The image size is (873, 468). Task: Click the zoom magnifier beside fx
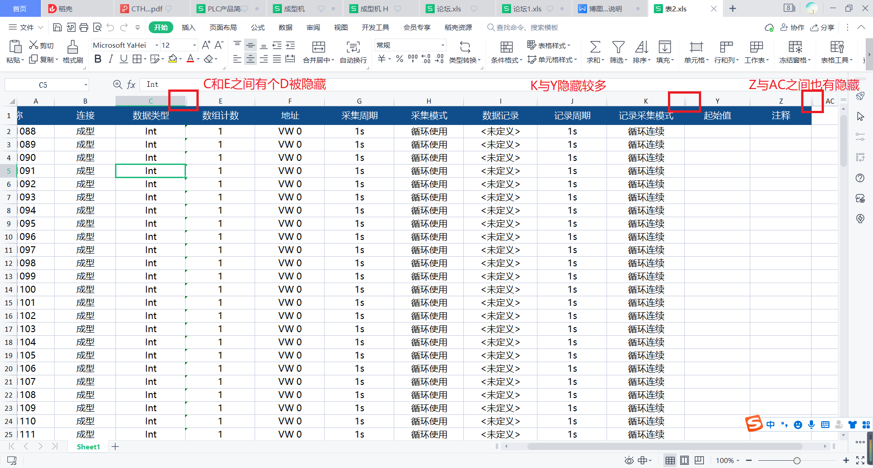pyautogui.click(x=117, y=85)
